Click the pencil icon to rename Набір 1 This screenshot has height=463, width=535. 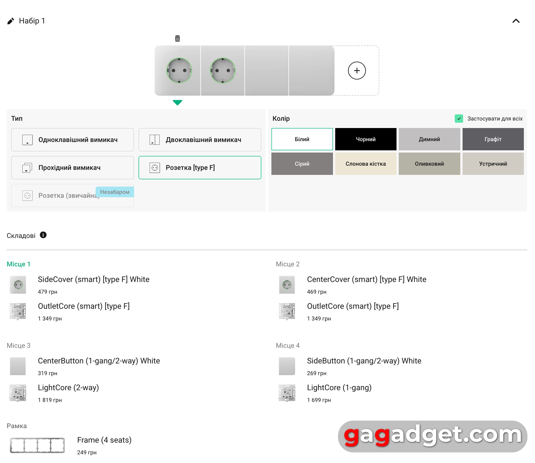click(x=11, y=21)
